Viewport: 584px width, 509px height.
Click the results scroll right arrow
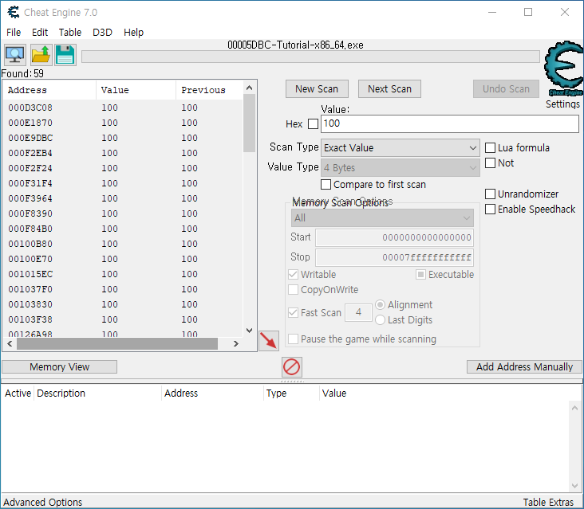coord(236,344)
